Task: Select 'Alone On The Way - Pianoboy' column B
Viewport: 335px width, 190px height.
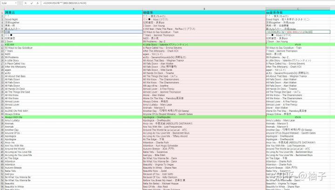Action: click(x=204, y=98)
